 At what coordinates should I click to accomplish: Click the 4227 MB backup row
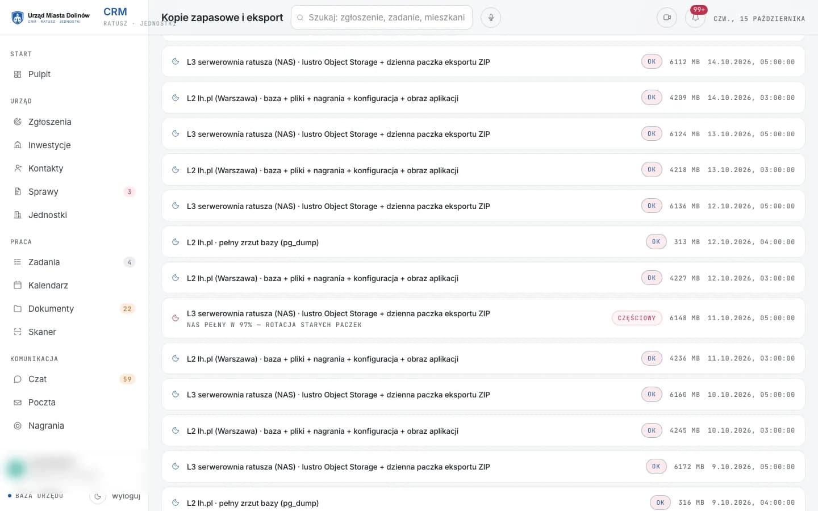(483, 278)
